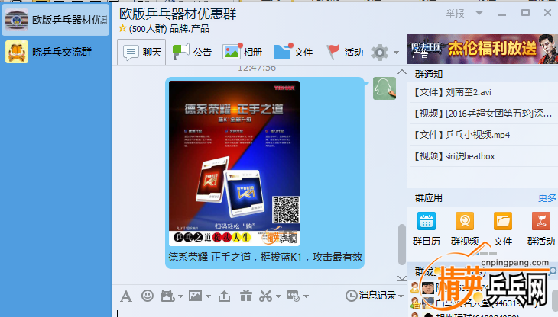Image resolution: width=558 pixels, height=317 pixels.
Task: Expand the magic emoticon dropdown arrow
Action: 180,296
